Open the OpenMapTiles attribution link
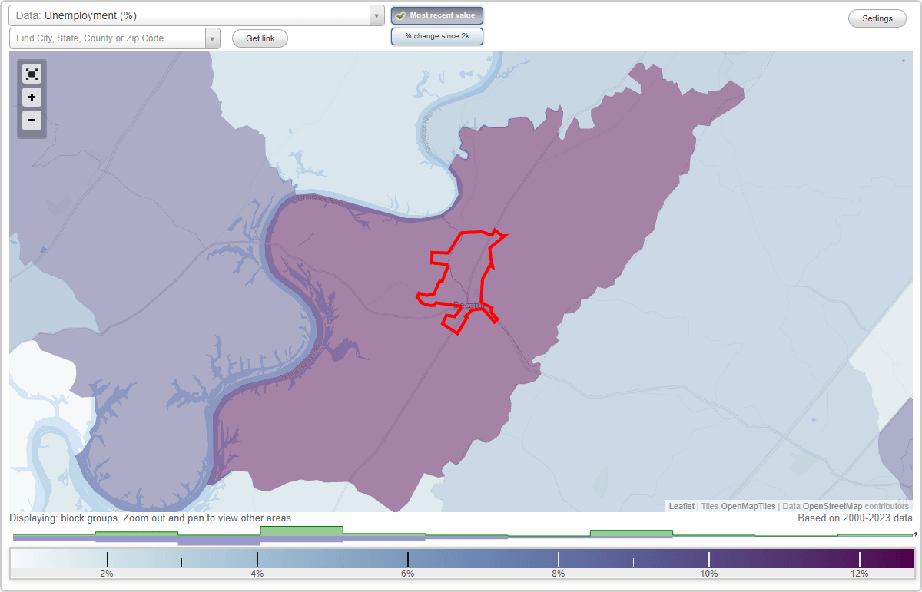 [748, 506]
